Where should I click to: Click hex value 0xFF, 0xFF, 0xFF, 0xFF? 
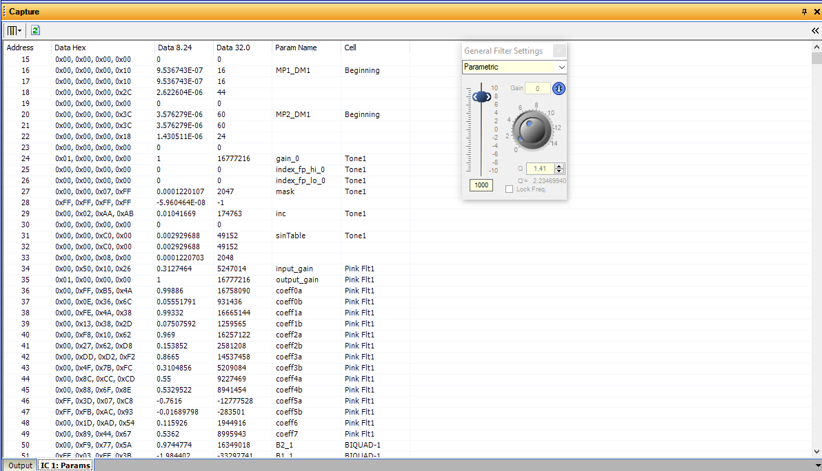coord(93,202)
